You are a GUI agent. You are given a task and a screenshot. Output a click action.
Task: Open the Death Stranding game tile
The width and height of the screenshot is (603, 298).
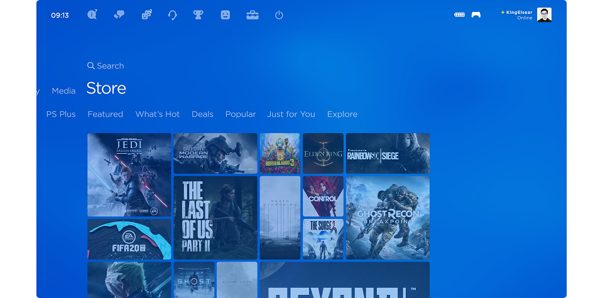(x=280, y=218)
